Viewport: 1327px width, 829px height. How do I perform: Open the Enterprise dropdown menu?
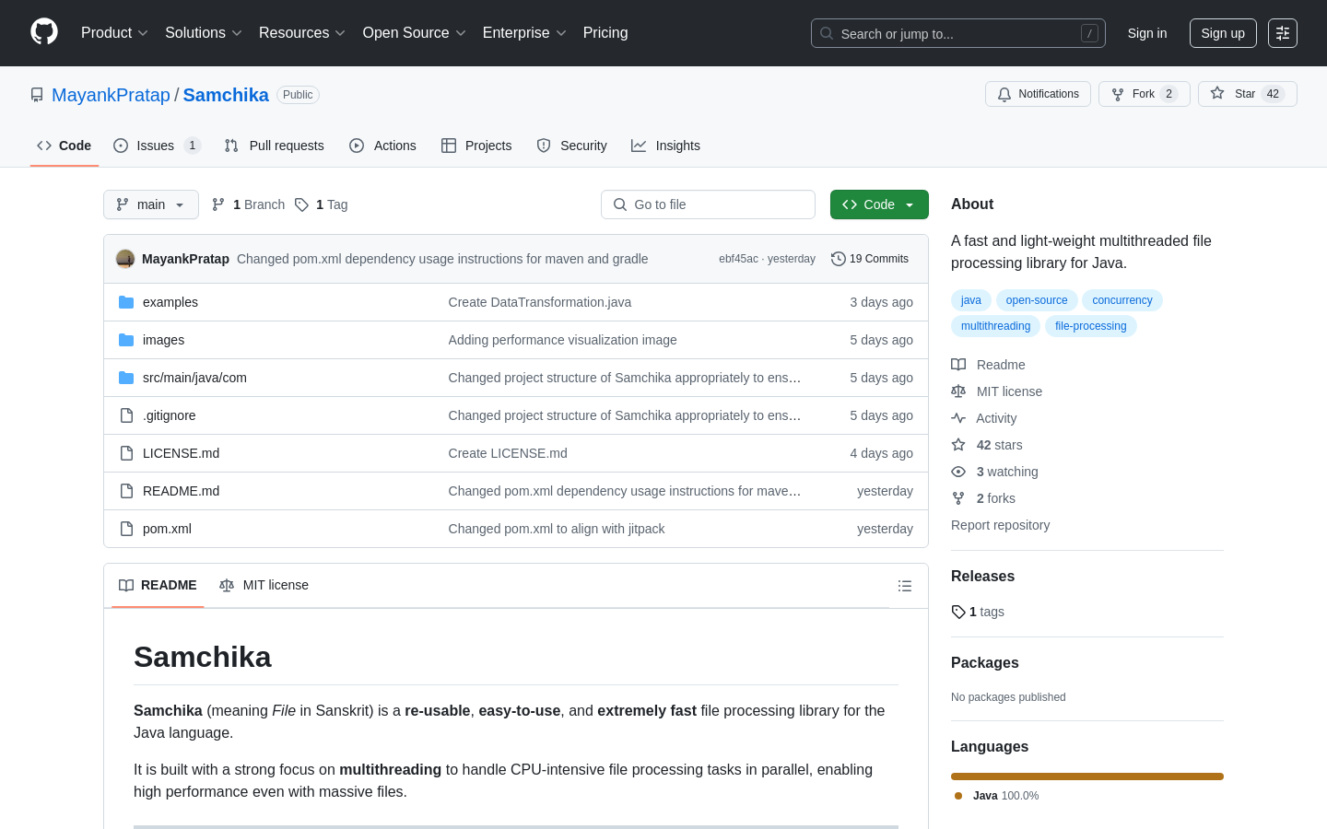click(x=524, y=33)
